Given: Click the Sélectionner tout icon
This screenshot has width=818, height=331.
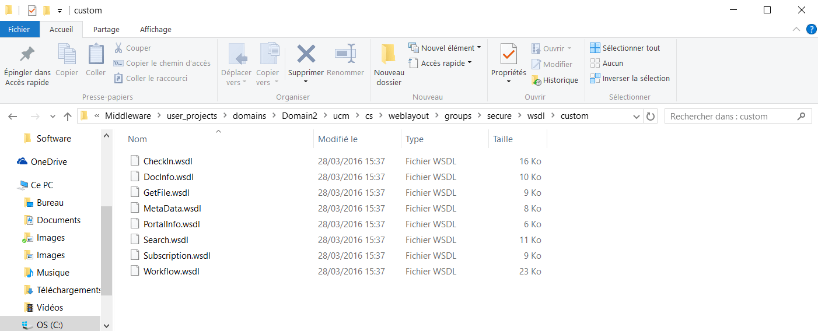Looking at the screenshot, I should (595, 48).
